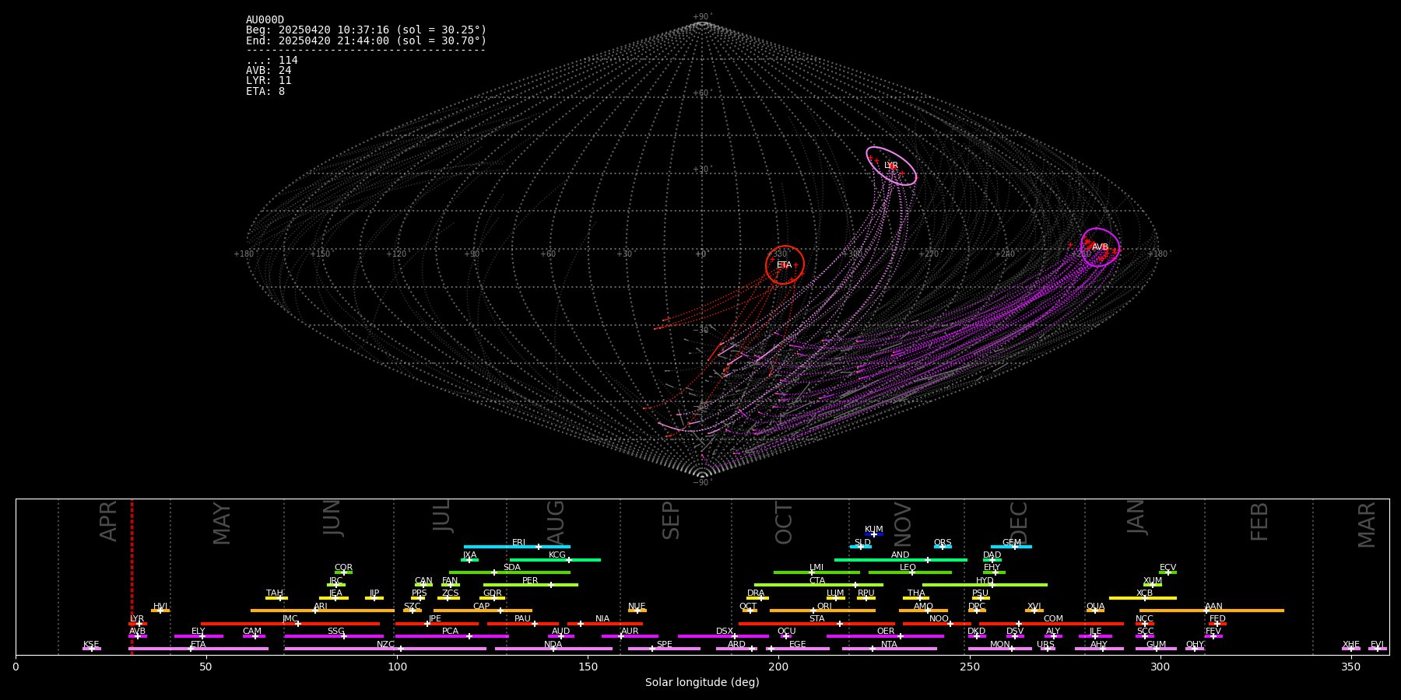Click the LYR radiant label on the sky map
Screen dimensions: 1401x700
(x=891, y=166)
